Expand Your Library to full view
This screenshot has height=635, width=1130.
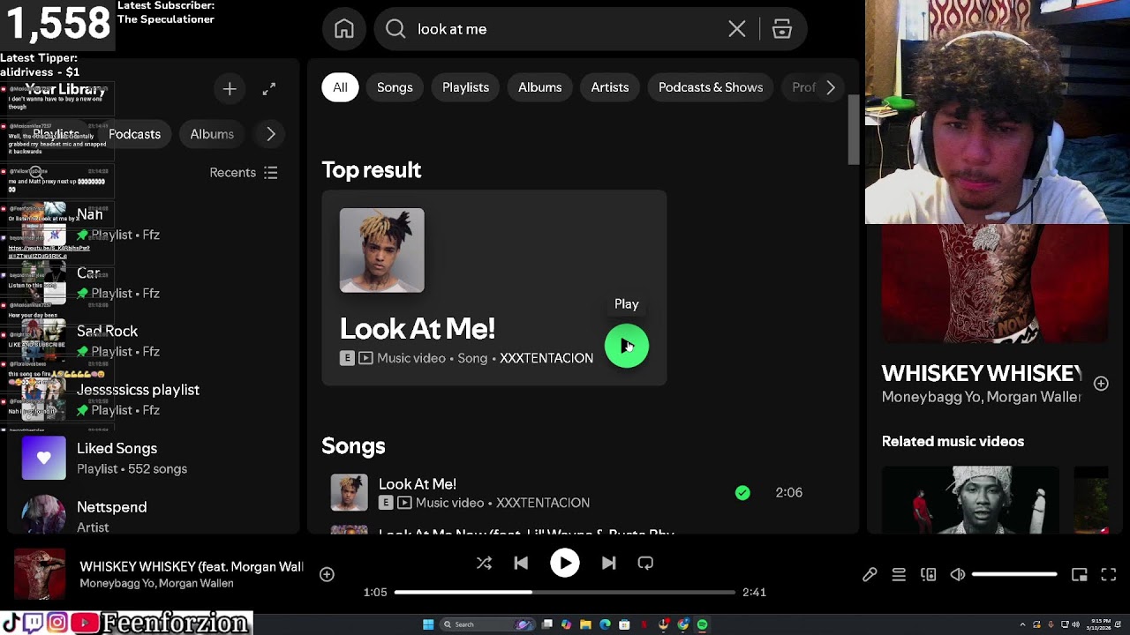(x=269, y=89)
